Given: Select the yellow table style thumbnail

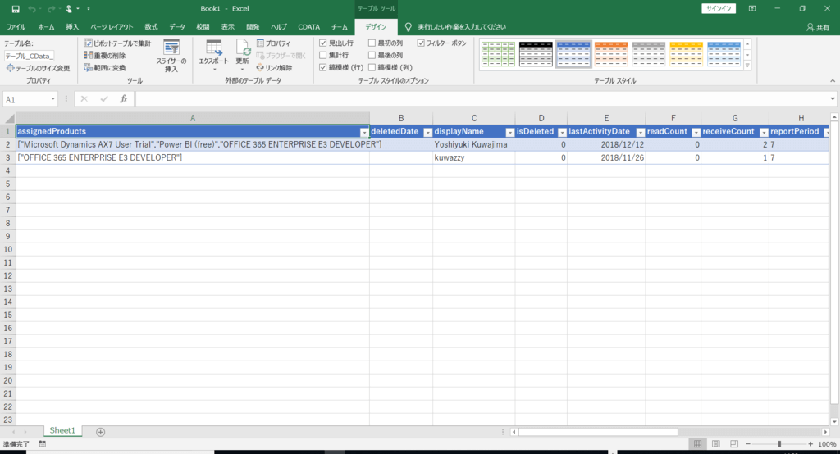Looking at the screenshot, I should [687, 54].
